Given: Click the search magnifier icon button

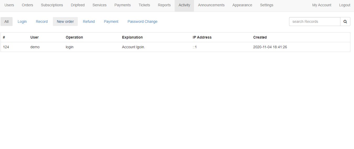Looking at the screenshot, I should (345, 22).
